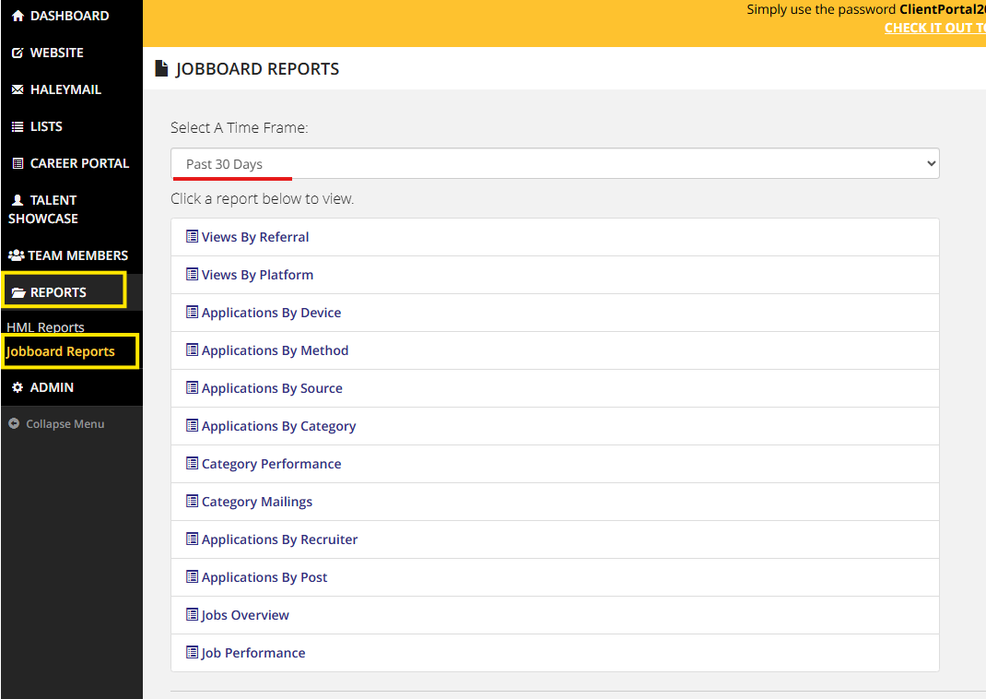Expand the Career Portal menu
The height and width of the screenshot is (699, 986).
click(x=79, y=163)
